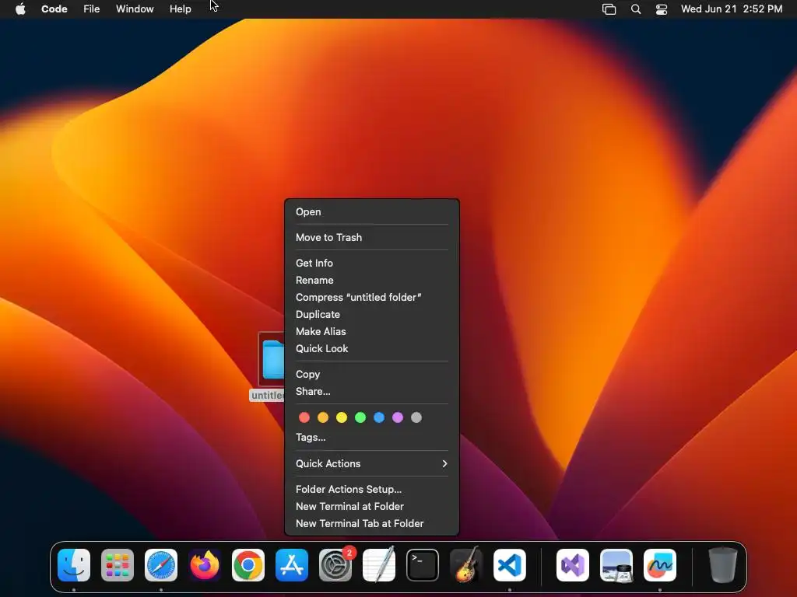Apply the yellow tag color
797x597 pixels.
[x=342, y=417]
